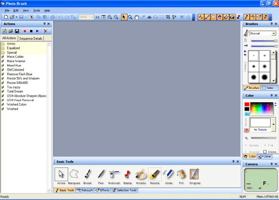Select the Old Colorized action
The image size is (279, 200).
pyautogui.click(x=16, y=69)
